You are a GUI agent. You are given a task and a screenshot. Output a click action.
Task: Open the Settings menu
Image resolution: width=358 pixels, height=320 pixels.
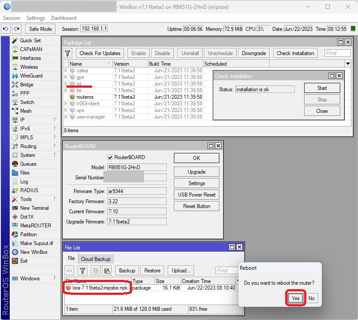36,18
